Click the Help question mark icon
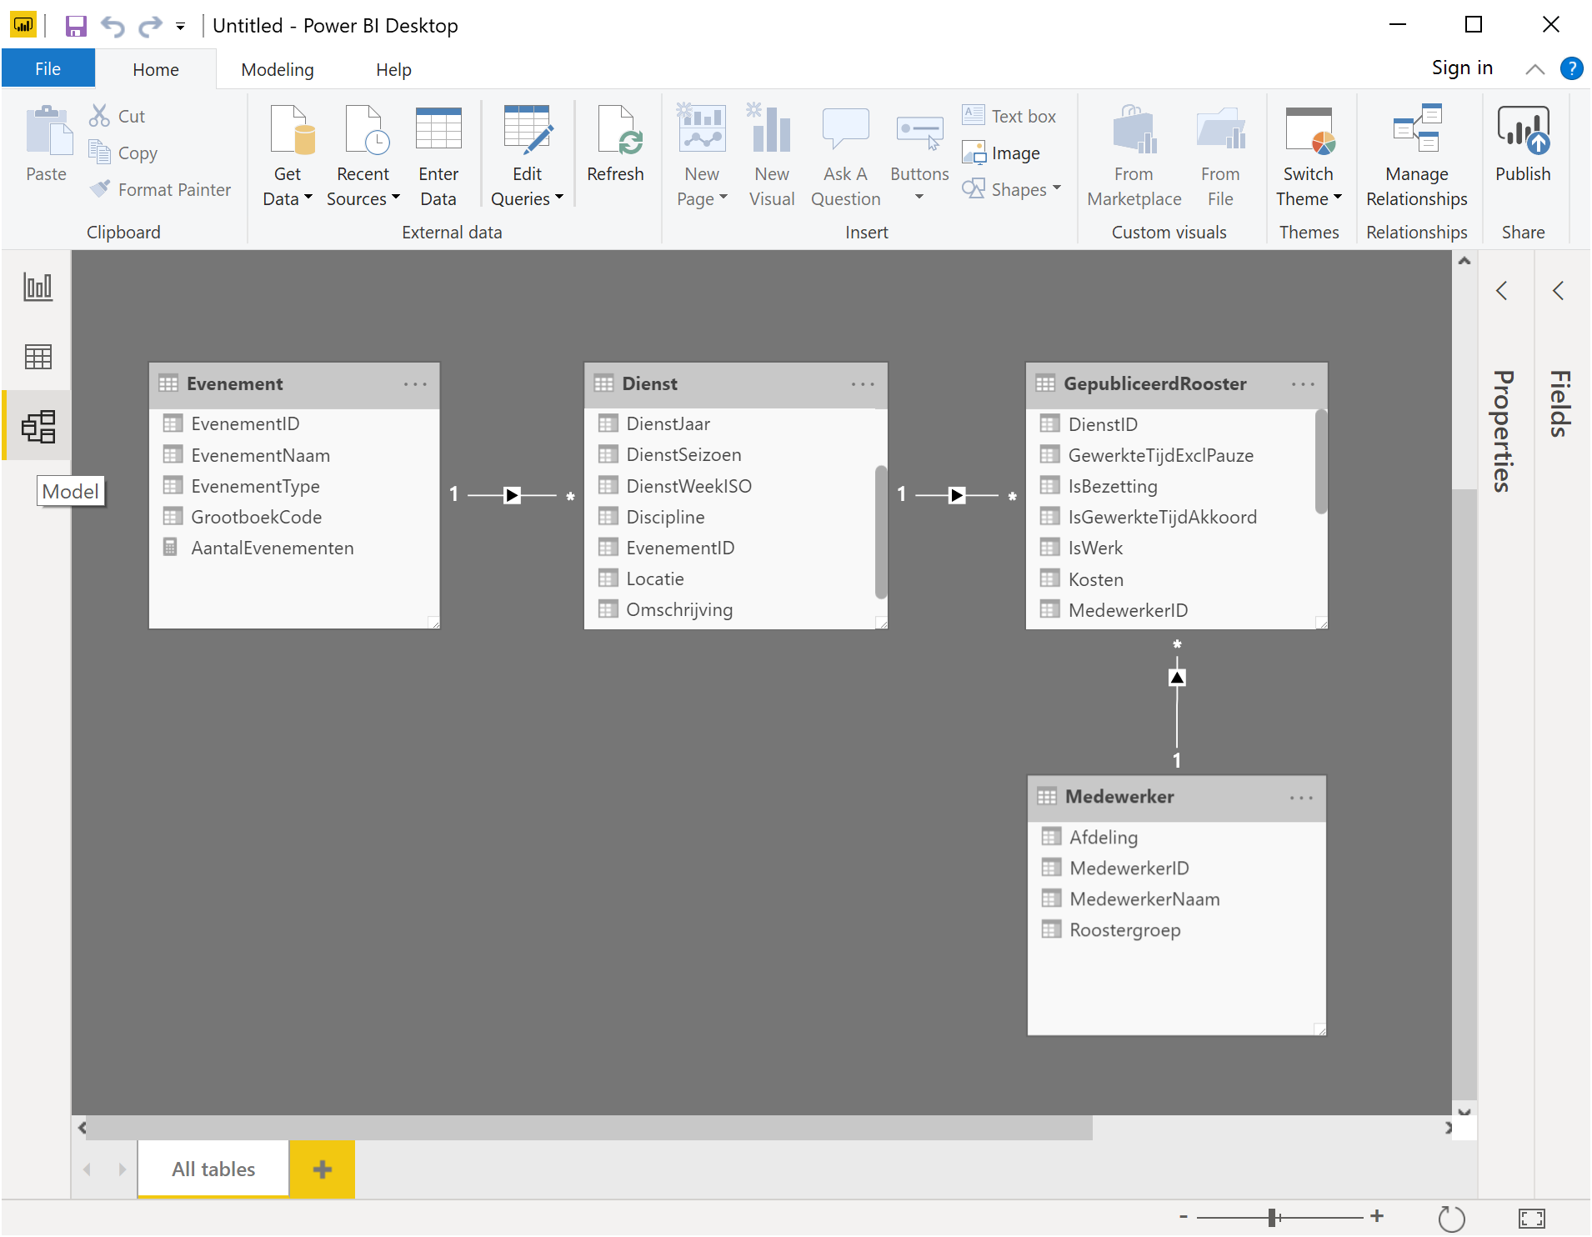1592x1237 pixels. pyautogui.click(x=1571, y=68)
